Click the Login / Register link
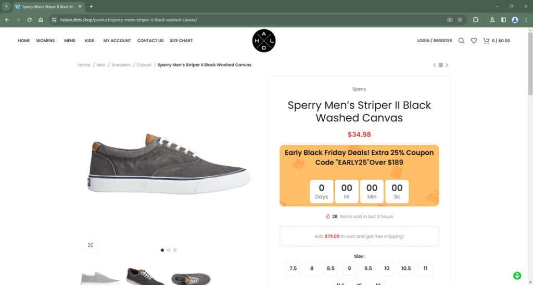Image resolution: width=533 pixels, height=285 pixels. pos(435,41)
